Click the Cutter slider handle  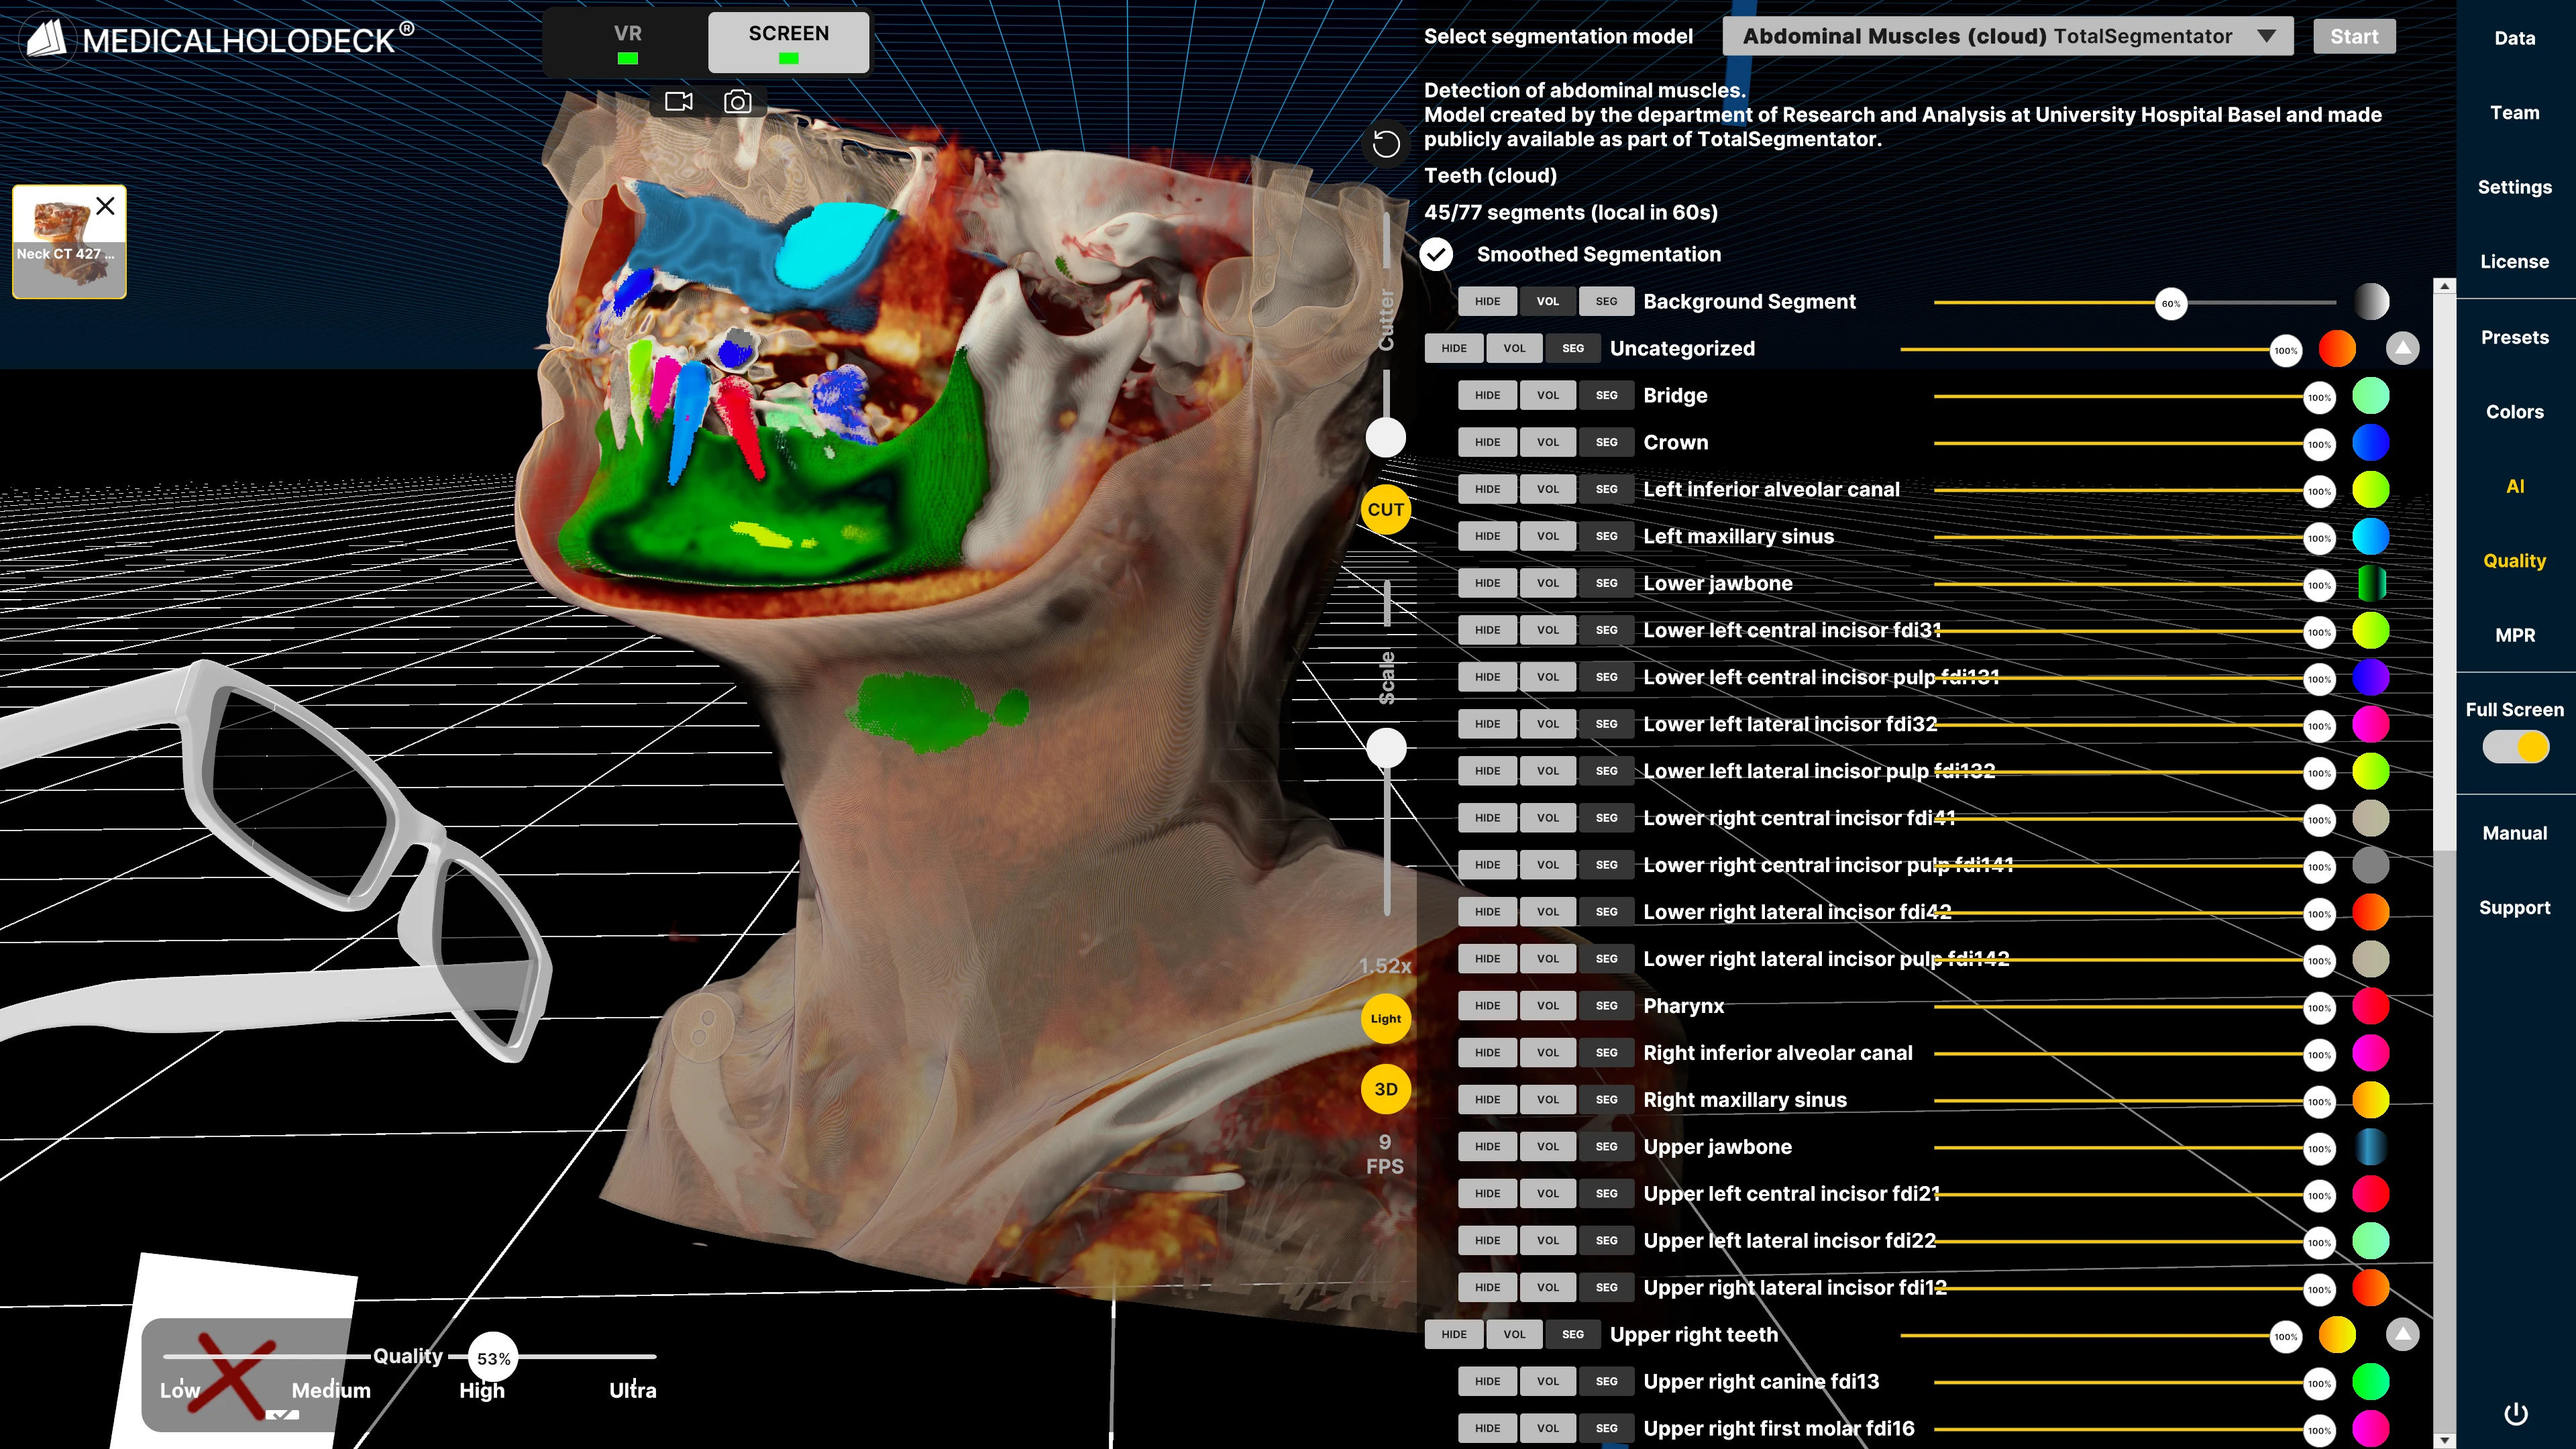point(1386,437)
